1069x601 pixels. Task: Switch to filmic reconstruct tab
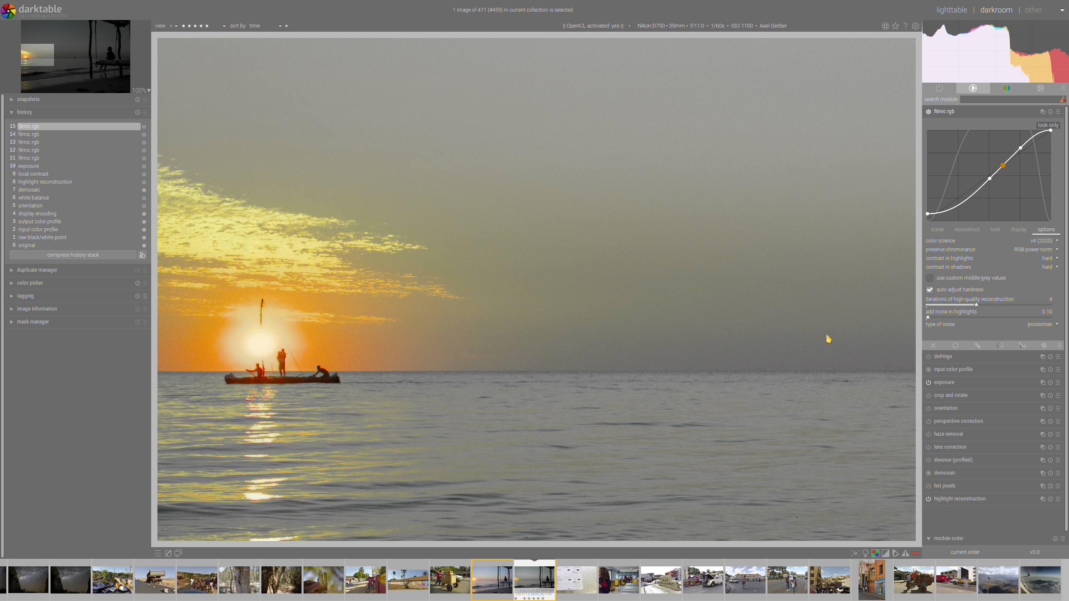(966, 230)
